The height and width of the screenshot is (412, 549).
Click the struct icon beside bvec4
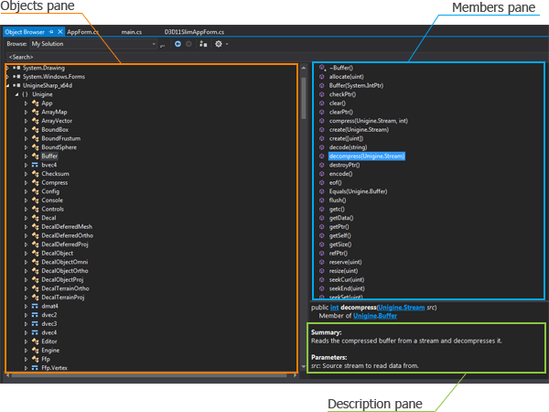pos(34,165)
